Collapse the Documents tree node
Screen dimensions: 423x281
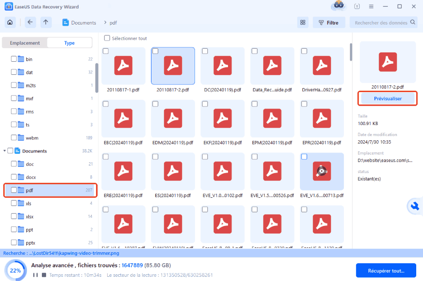tap(5, 151)
